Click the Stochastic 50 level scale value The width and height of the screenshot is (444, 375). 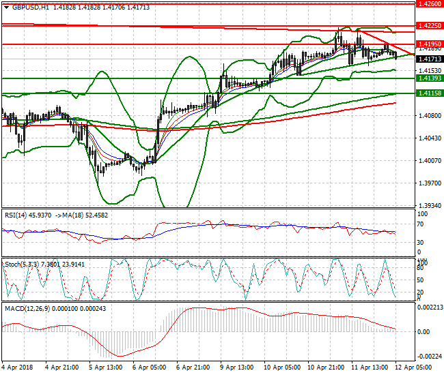(x=421, y=280)
